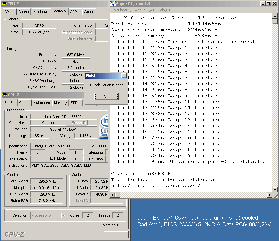Screen dimensions: 279x241
Task: Switch to Cache tab in upper CPU-Z window
Action: point(23,12)
